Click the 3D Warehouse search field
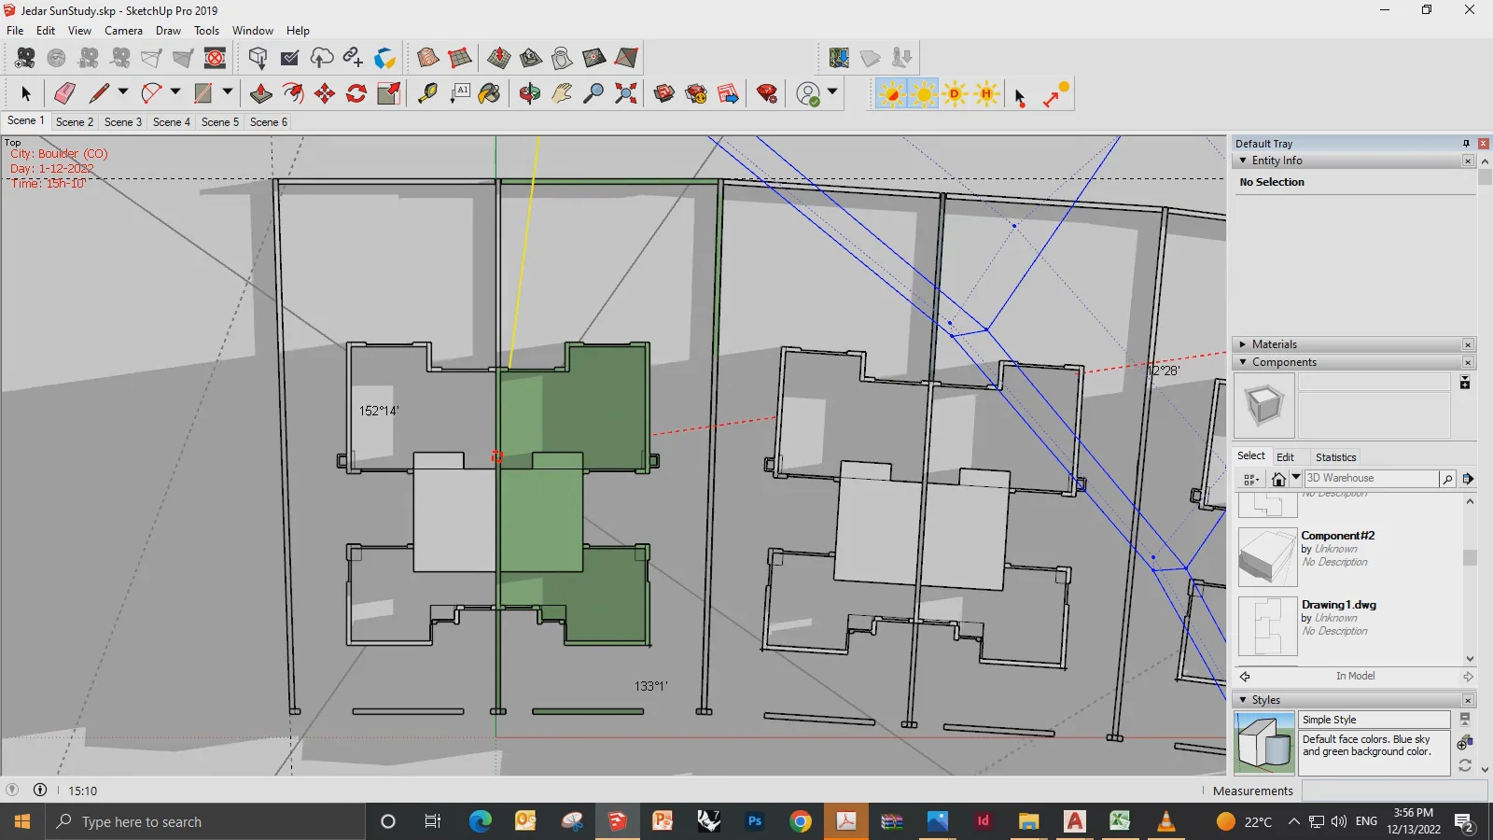The height and width of the screenshot is (840, 1493). [x=1371, y=478]
